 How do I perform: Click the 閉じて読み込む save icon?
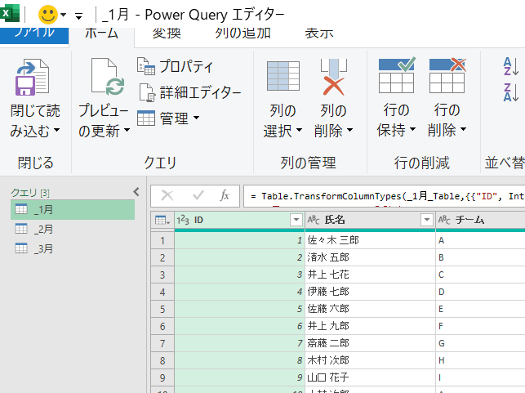(x=32, y=77)
